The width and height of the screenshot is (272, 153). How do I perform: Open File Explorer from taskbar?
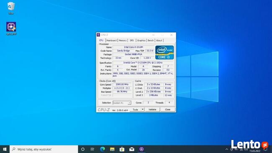coord(112,149)
